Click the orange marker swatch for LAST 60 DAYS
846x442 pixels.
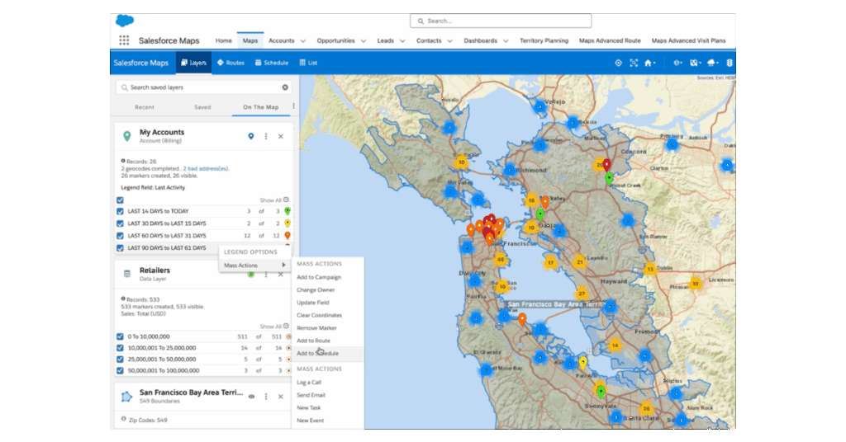point(287,236)
